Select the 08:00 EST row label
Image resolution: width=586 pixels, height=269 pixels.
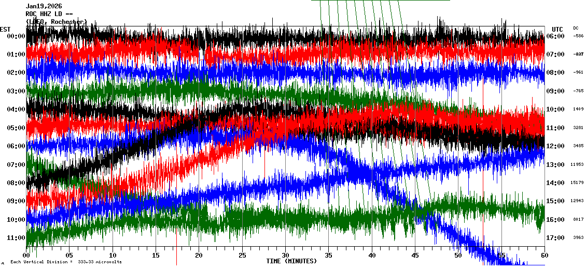pyautogui.click(x=15, y=183)
